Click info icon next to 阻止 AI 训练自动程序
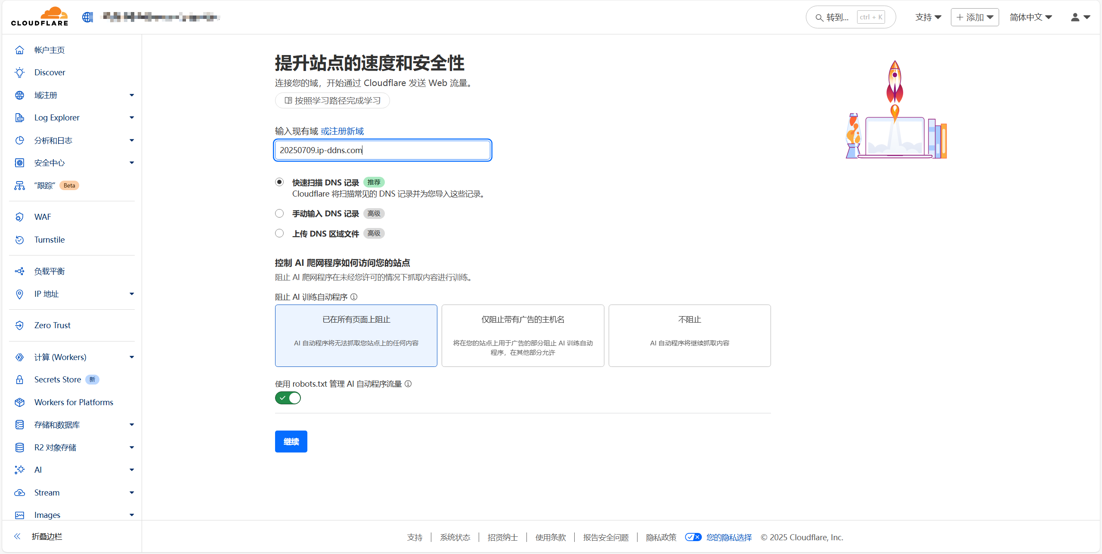This screenshot has height=554, width=1102. [x=354, y=297]
